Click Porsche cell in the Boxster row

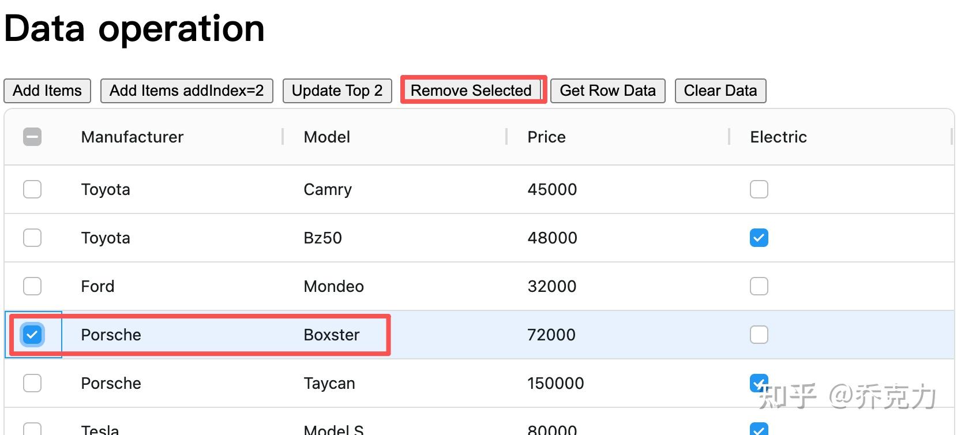click(111, 335)
